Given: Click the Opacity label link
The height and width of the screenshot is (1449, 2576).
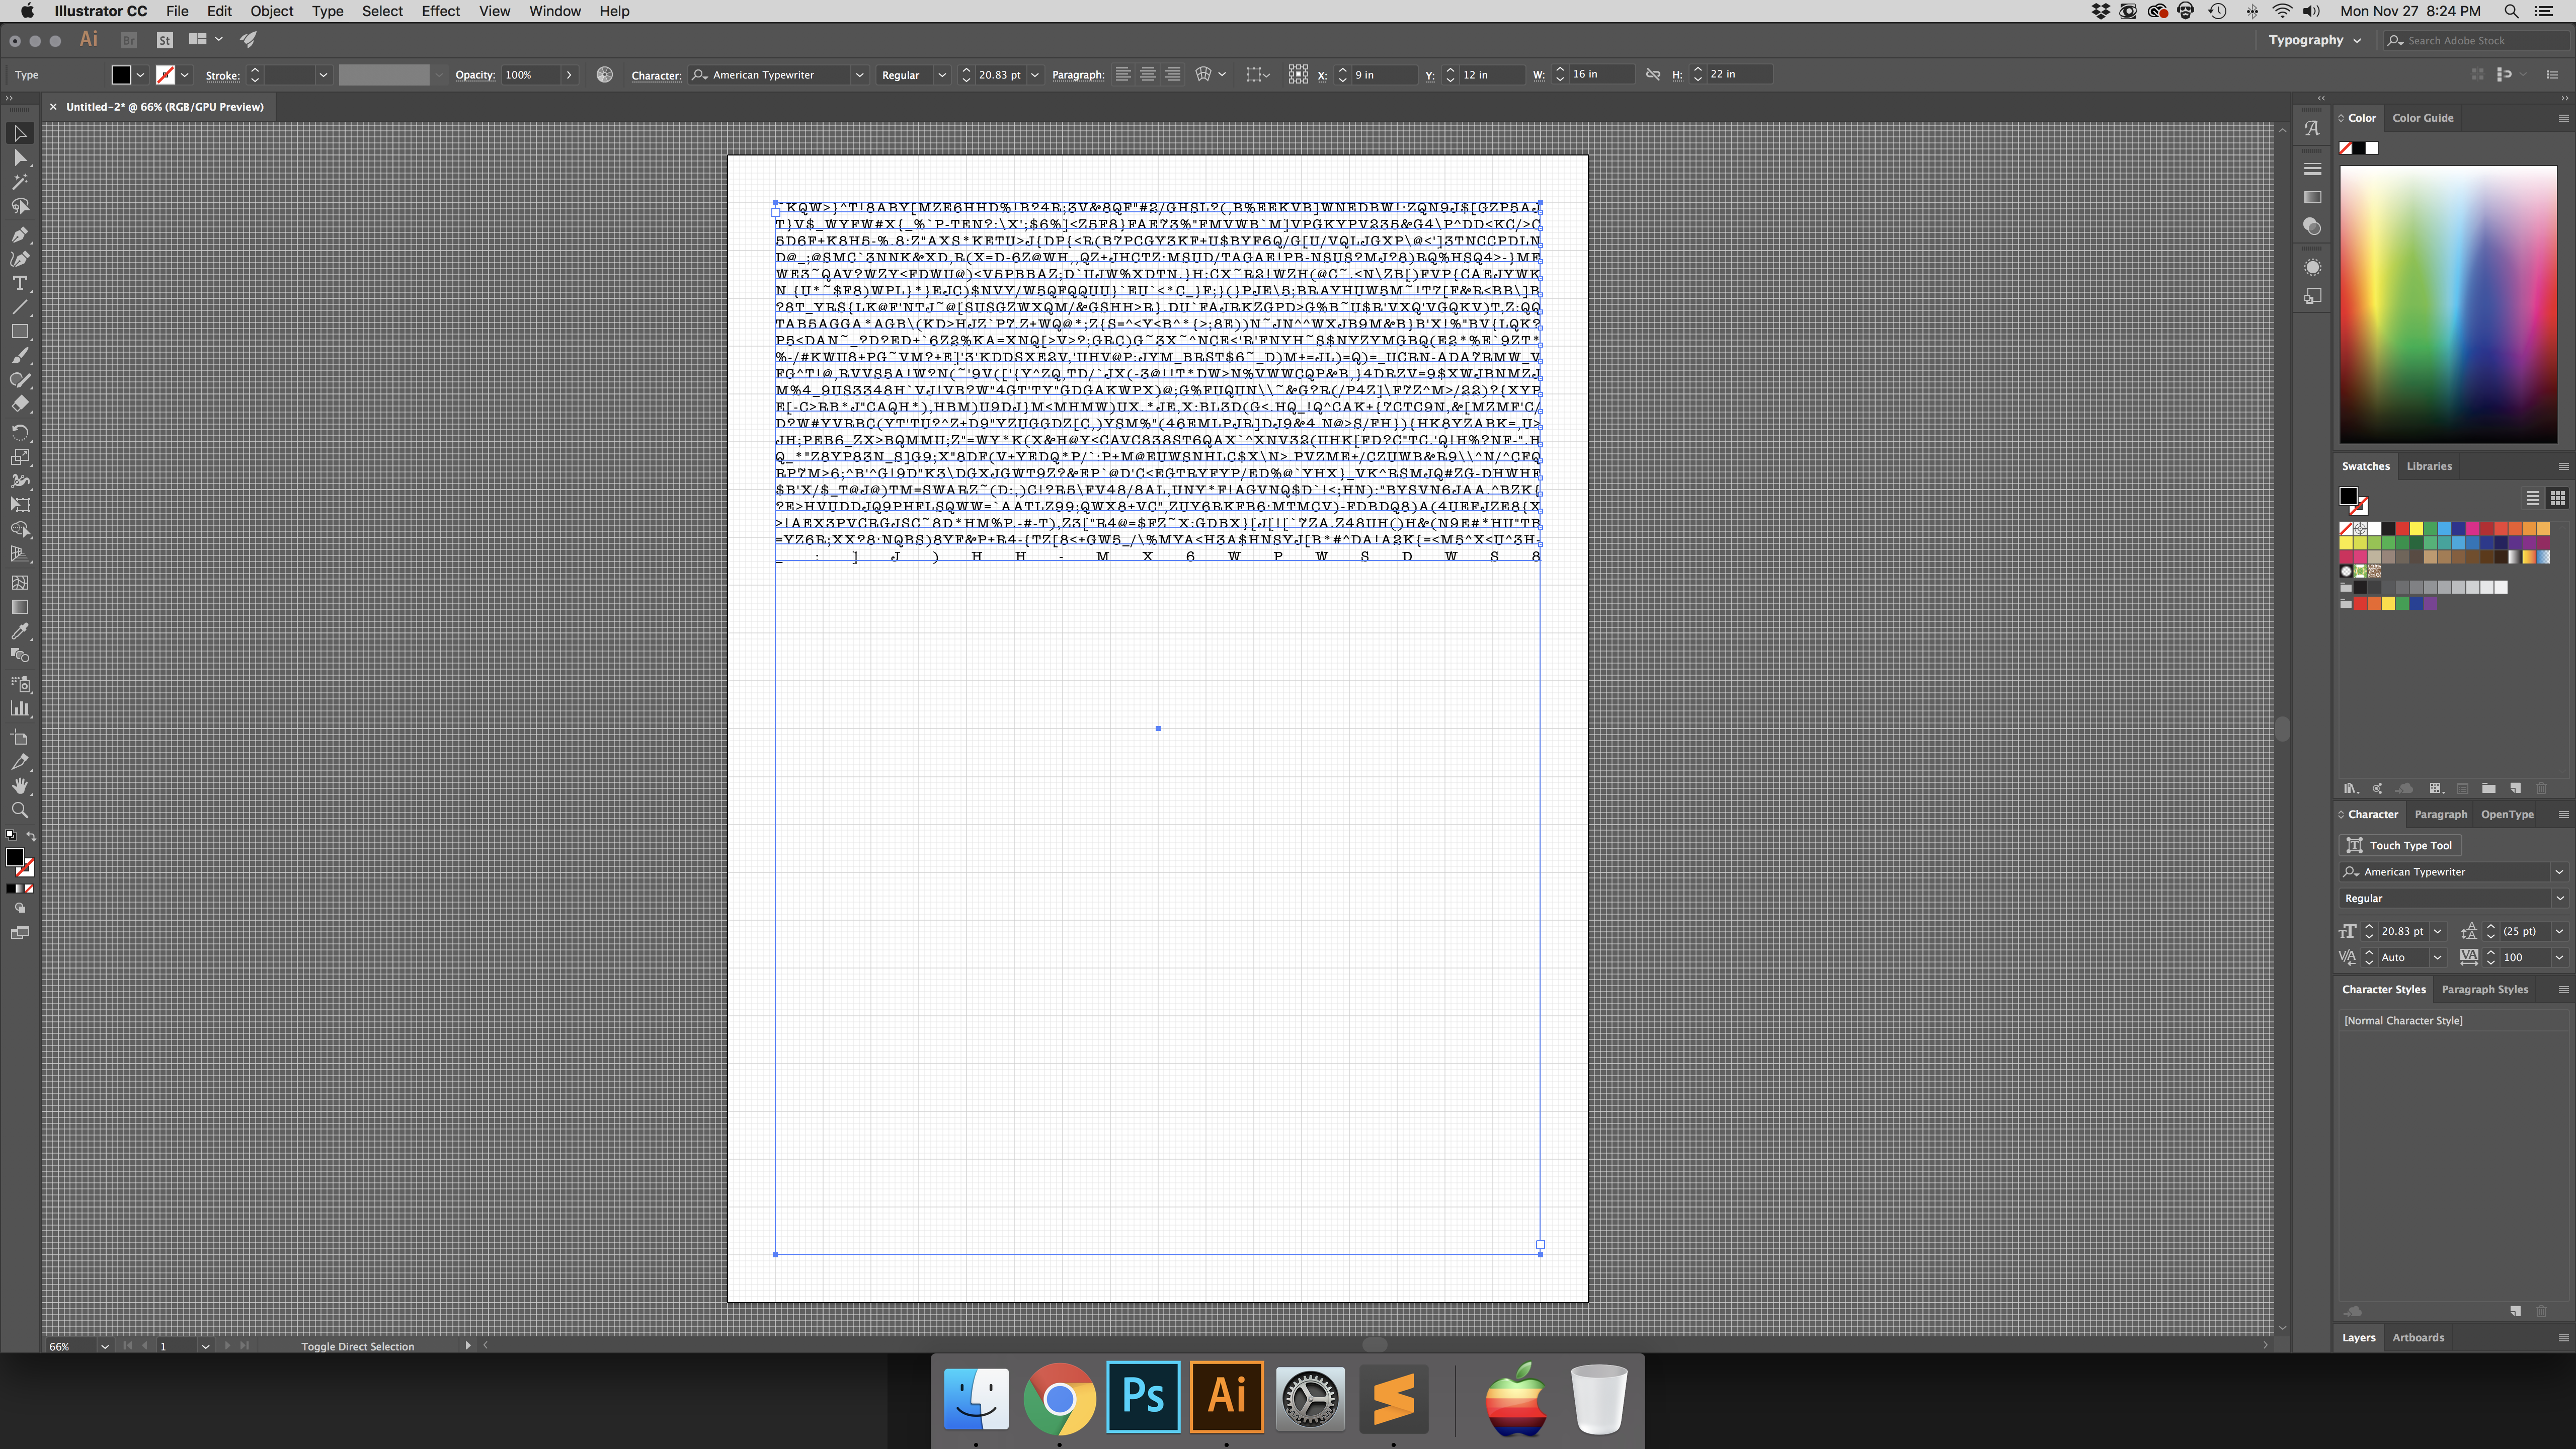Looking at the screenshot, I should (475, 75).
